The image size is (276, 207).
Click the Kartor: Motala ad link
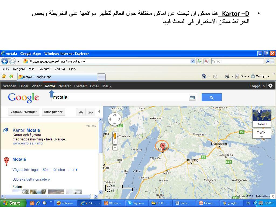(26, 130)
